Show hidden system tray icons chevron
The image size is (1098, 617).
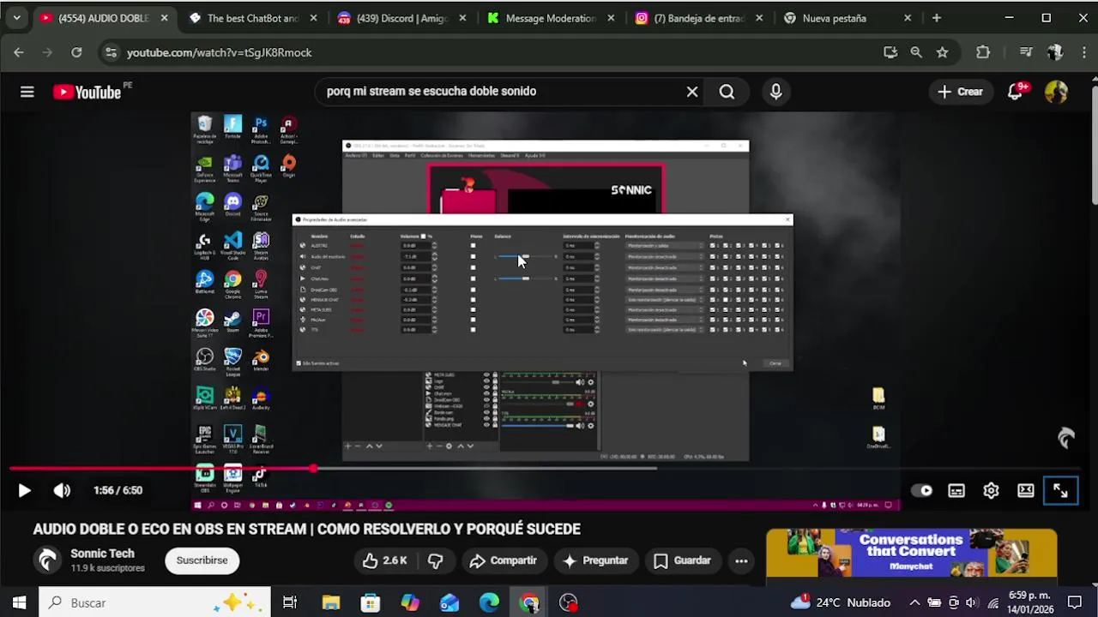click(914, 602)
